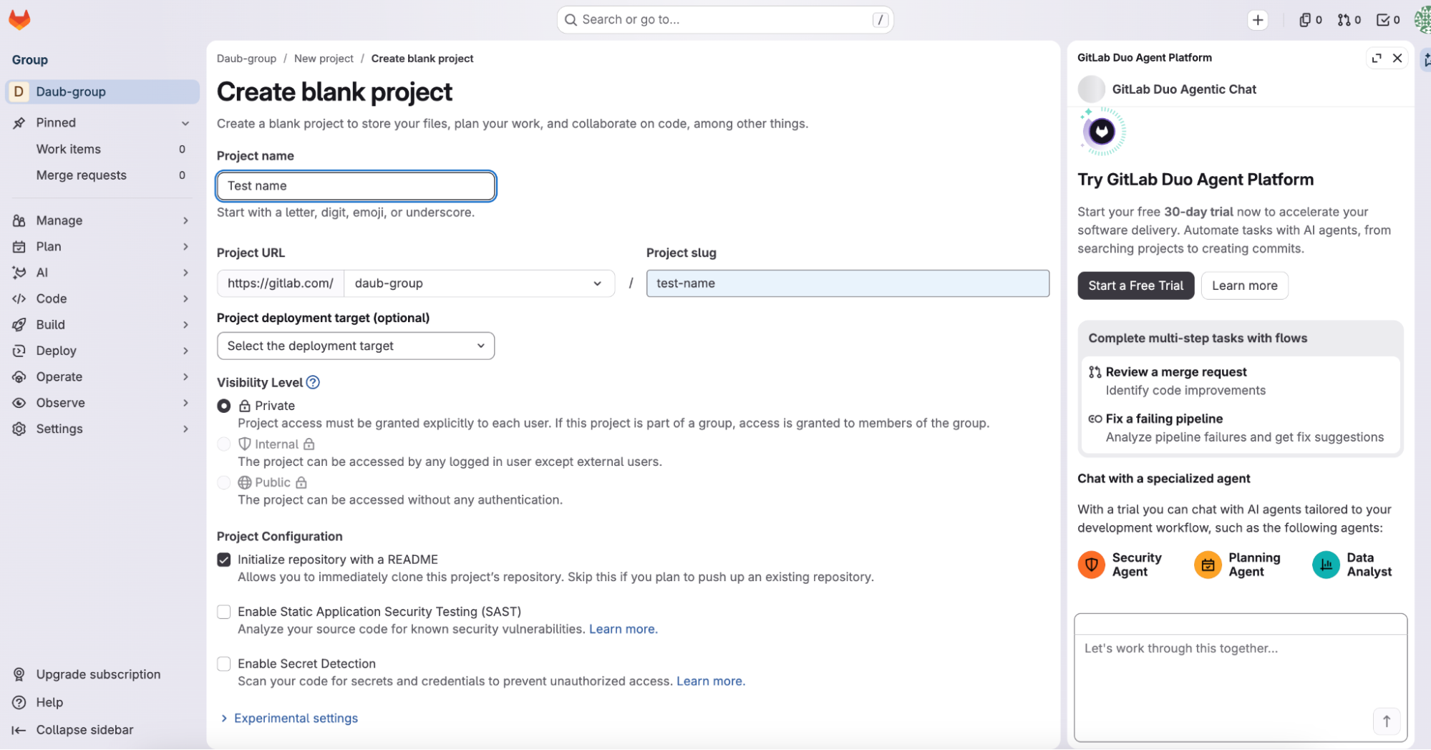Click the Daub-group avatar letter D
The height and width of the screenshot is (750, 1431).
tap(19, 92)
